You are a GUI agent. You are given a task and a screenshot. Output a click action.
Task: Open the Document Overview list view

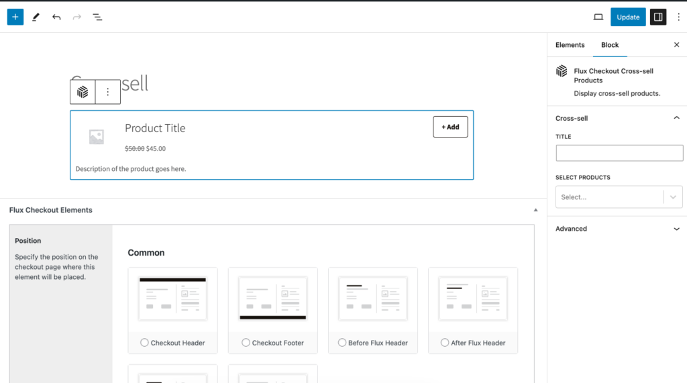tap(97, 17)
